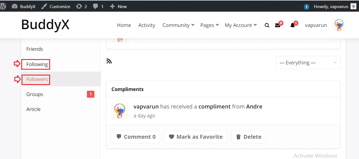Open the Followers tab
359x159 pixels.
click(x=37, y=79)
